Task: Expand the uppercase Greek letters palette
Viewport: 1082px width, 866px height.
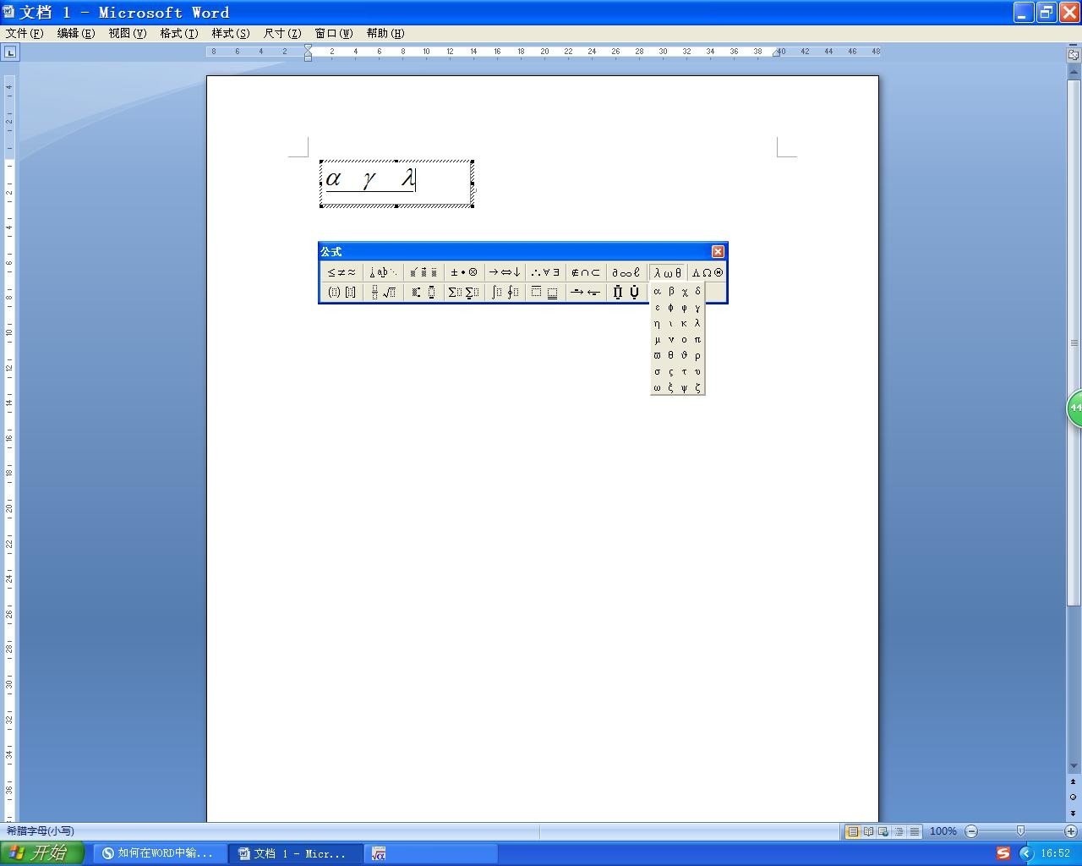Action: click(x=708, y=272)
